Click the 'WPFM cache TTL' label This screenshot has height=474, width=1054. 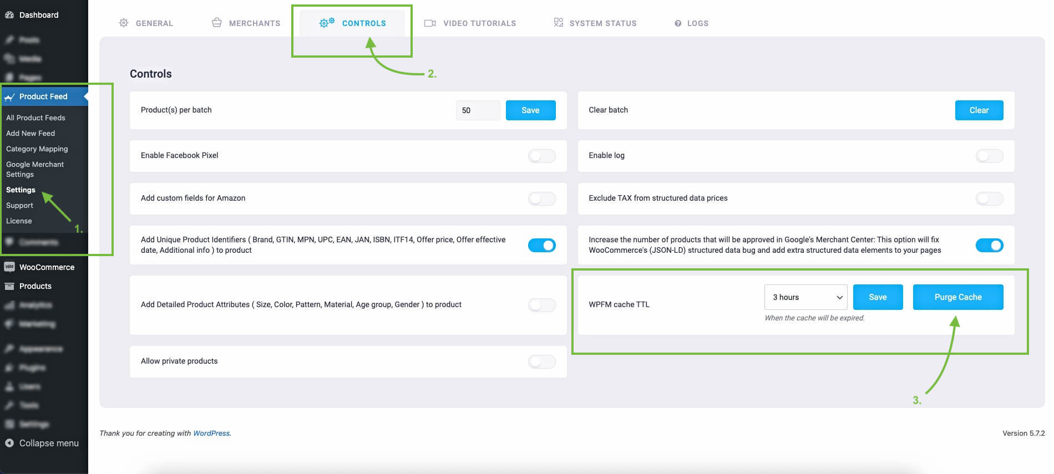point(619,304)
